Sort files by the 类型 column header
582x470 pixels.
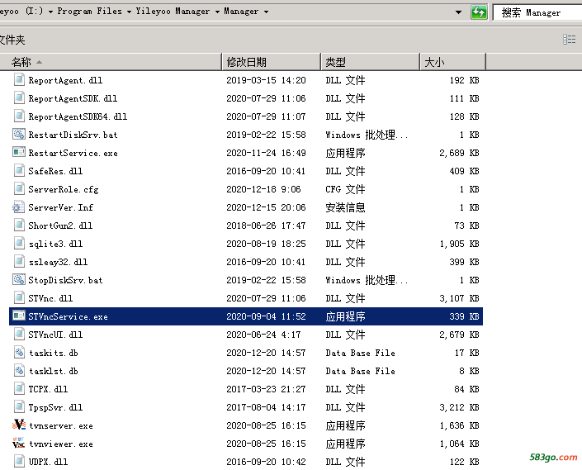(x=371, y=62)
